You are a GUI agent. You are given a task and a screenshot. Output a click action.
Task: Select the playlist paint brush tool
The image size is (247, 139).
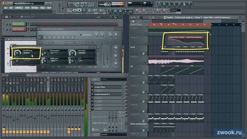click(x=141, y=17)
